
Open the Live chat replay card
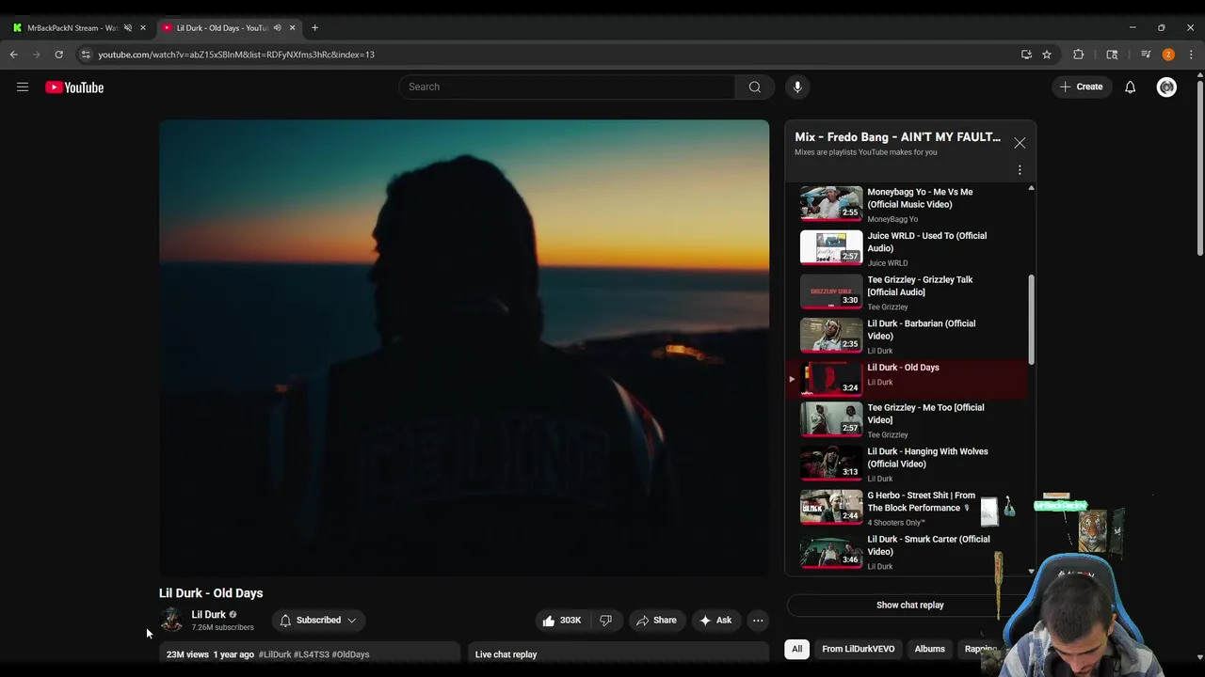tap(619, 654)
